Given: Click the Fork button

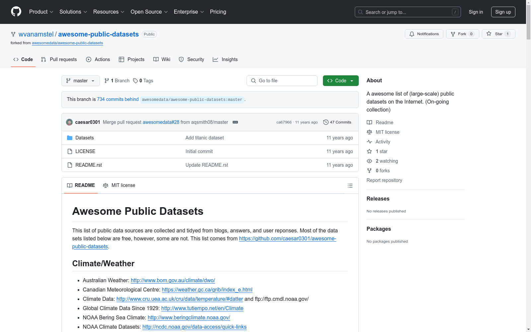Looking at the screenshot, I should 462,34.
